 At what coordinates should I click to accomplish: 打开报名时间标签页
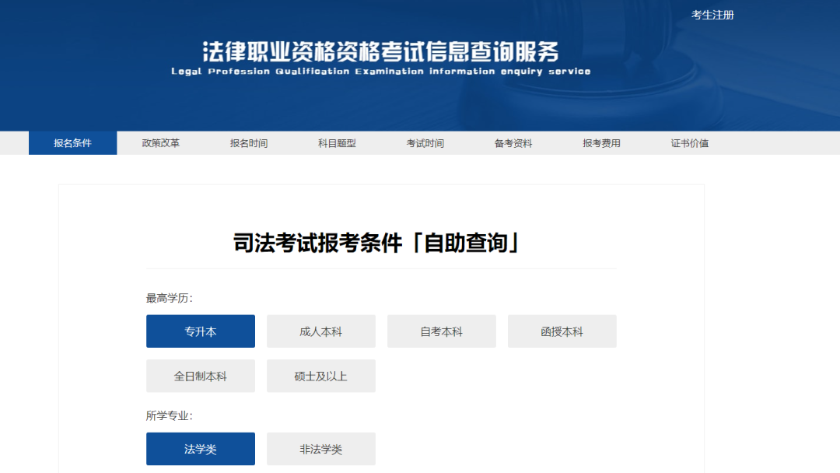[x=250, y=143]
